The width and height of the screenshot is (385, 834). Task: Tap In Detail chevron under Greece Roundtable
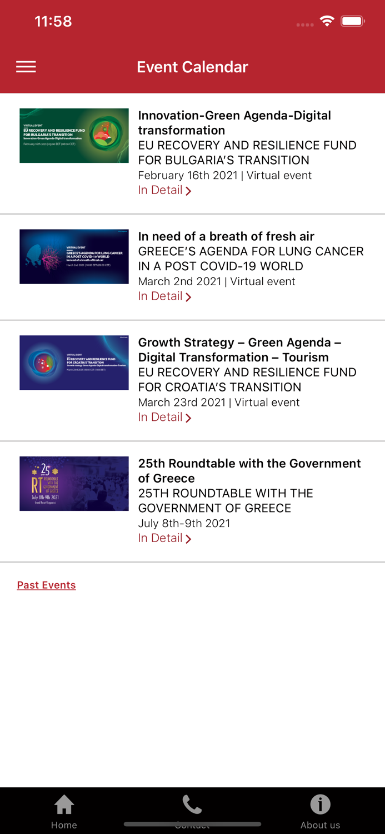189,538
